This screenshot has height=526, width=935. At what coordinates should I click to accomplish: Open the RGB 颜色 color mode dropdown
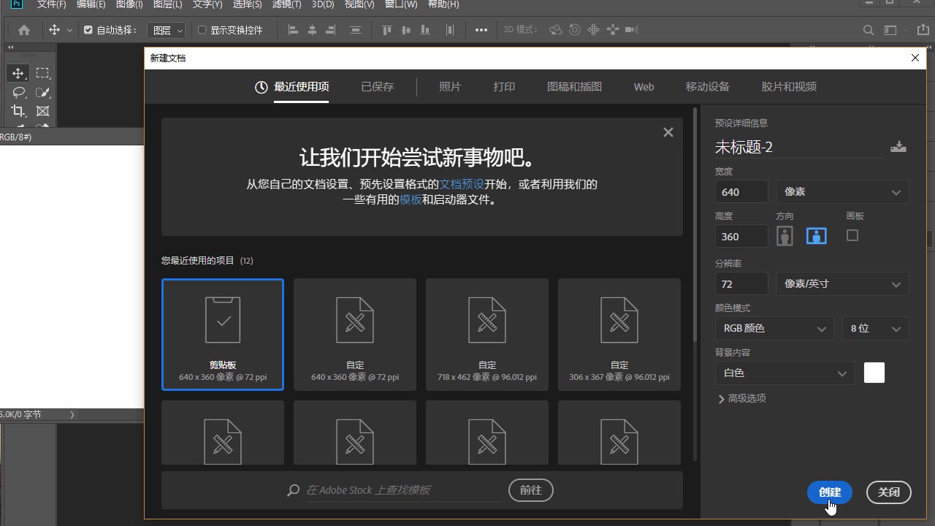pyautogui.click(x=774, y=328)
